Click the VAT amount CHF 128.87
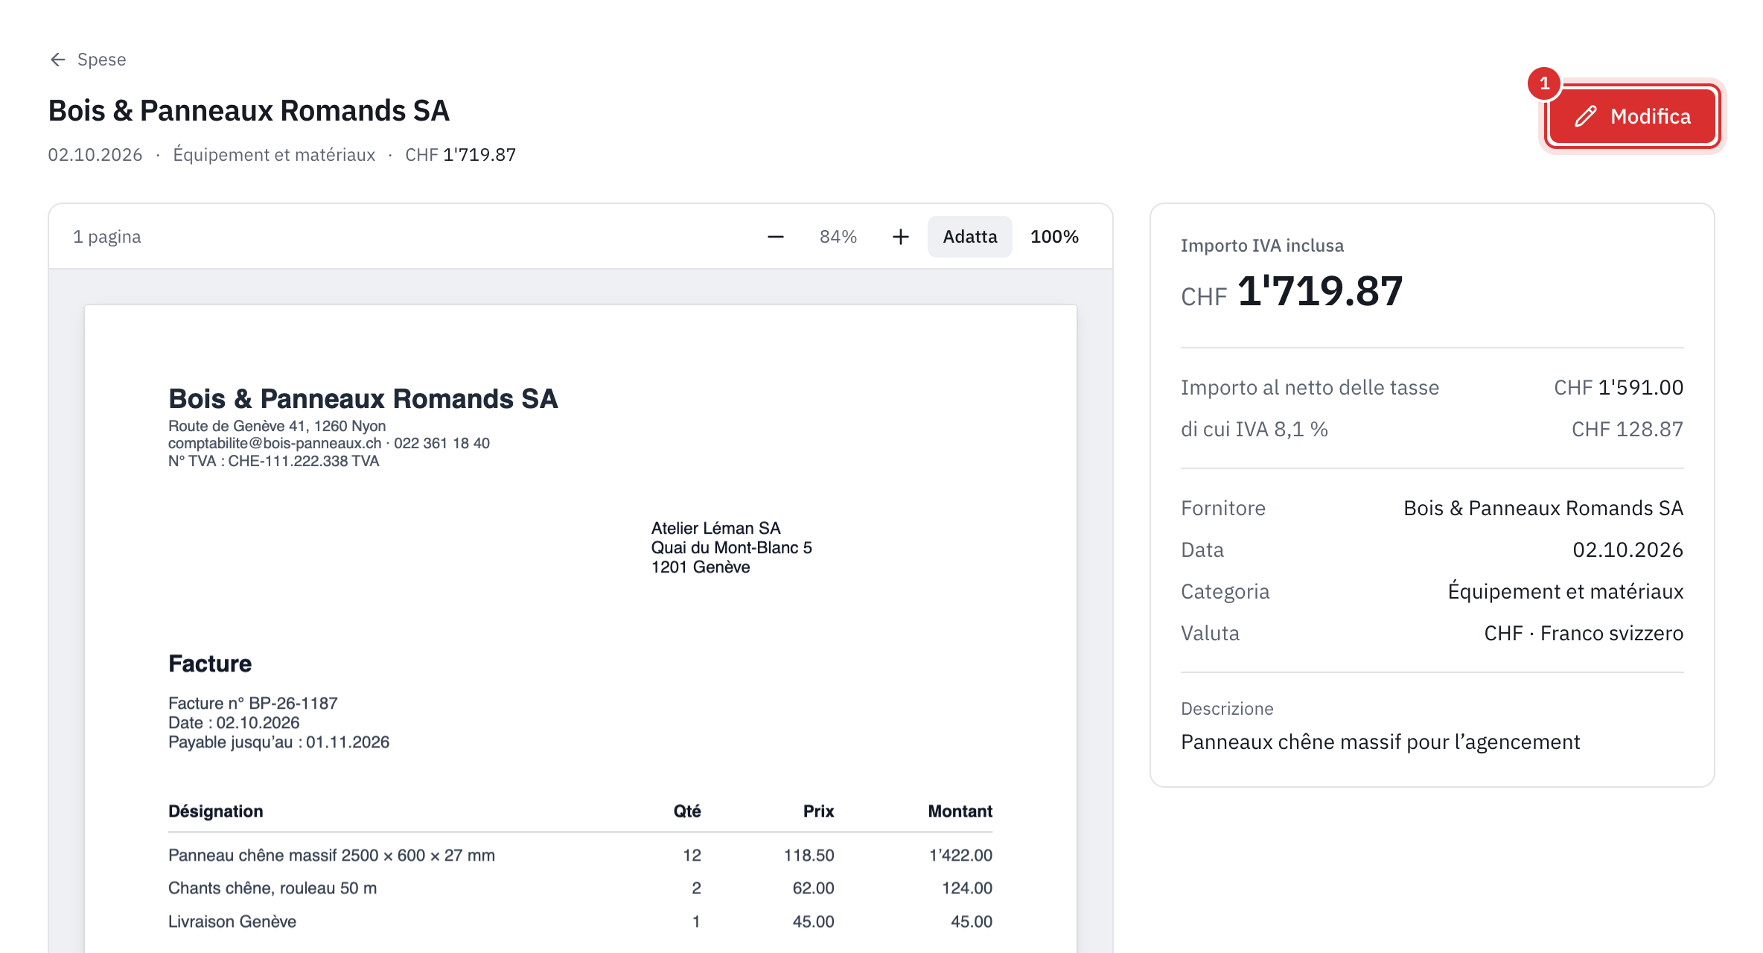 pos(1627,429)
